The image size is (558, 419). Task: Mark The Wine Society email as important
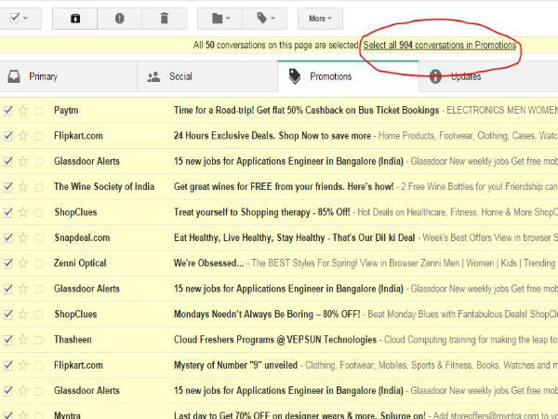pyautogui.click(x=39, y=187)
